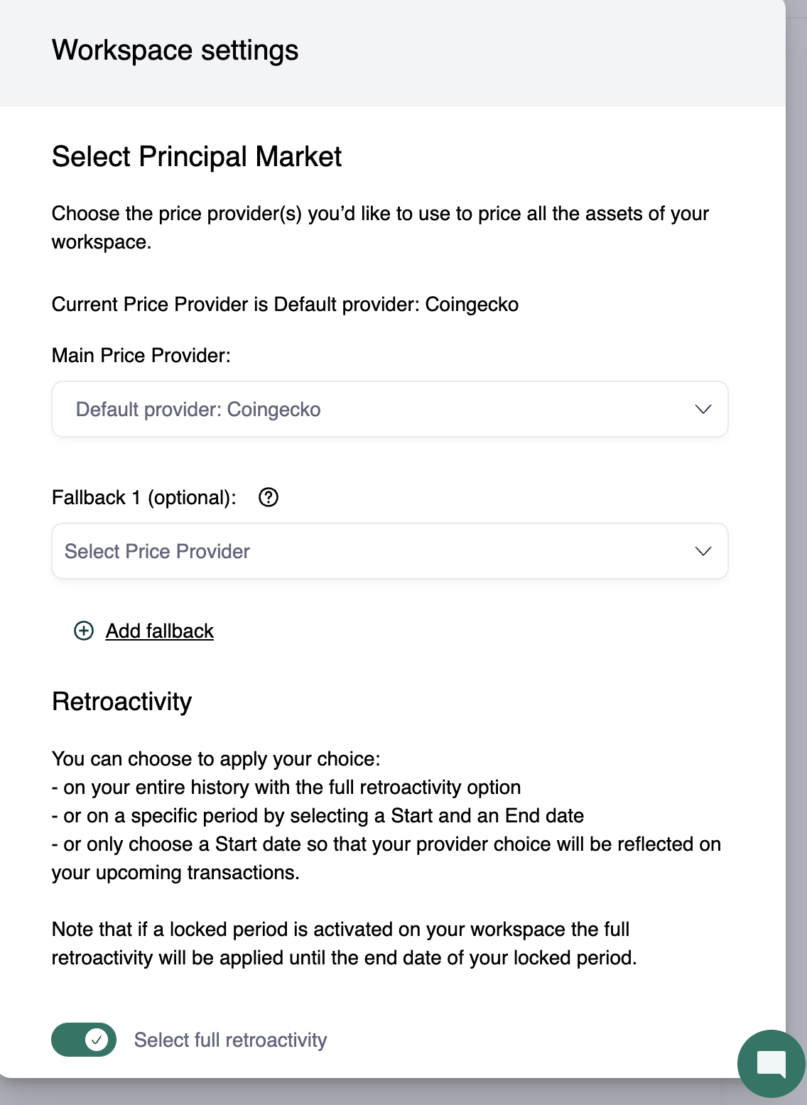Disable the full retroactivity toggle
This screenshot has width=807, height=1105.
pos(84,1040)
